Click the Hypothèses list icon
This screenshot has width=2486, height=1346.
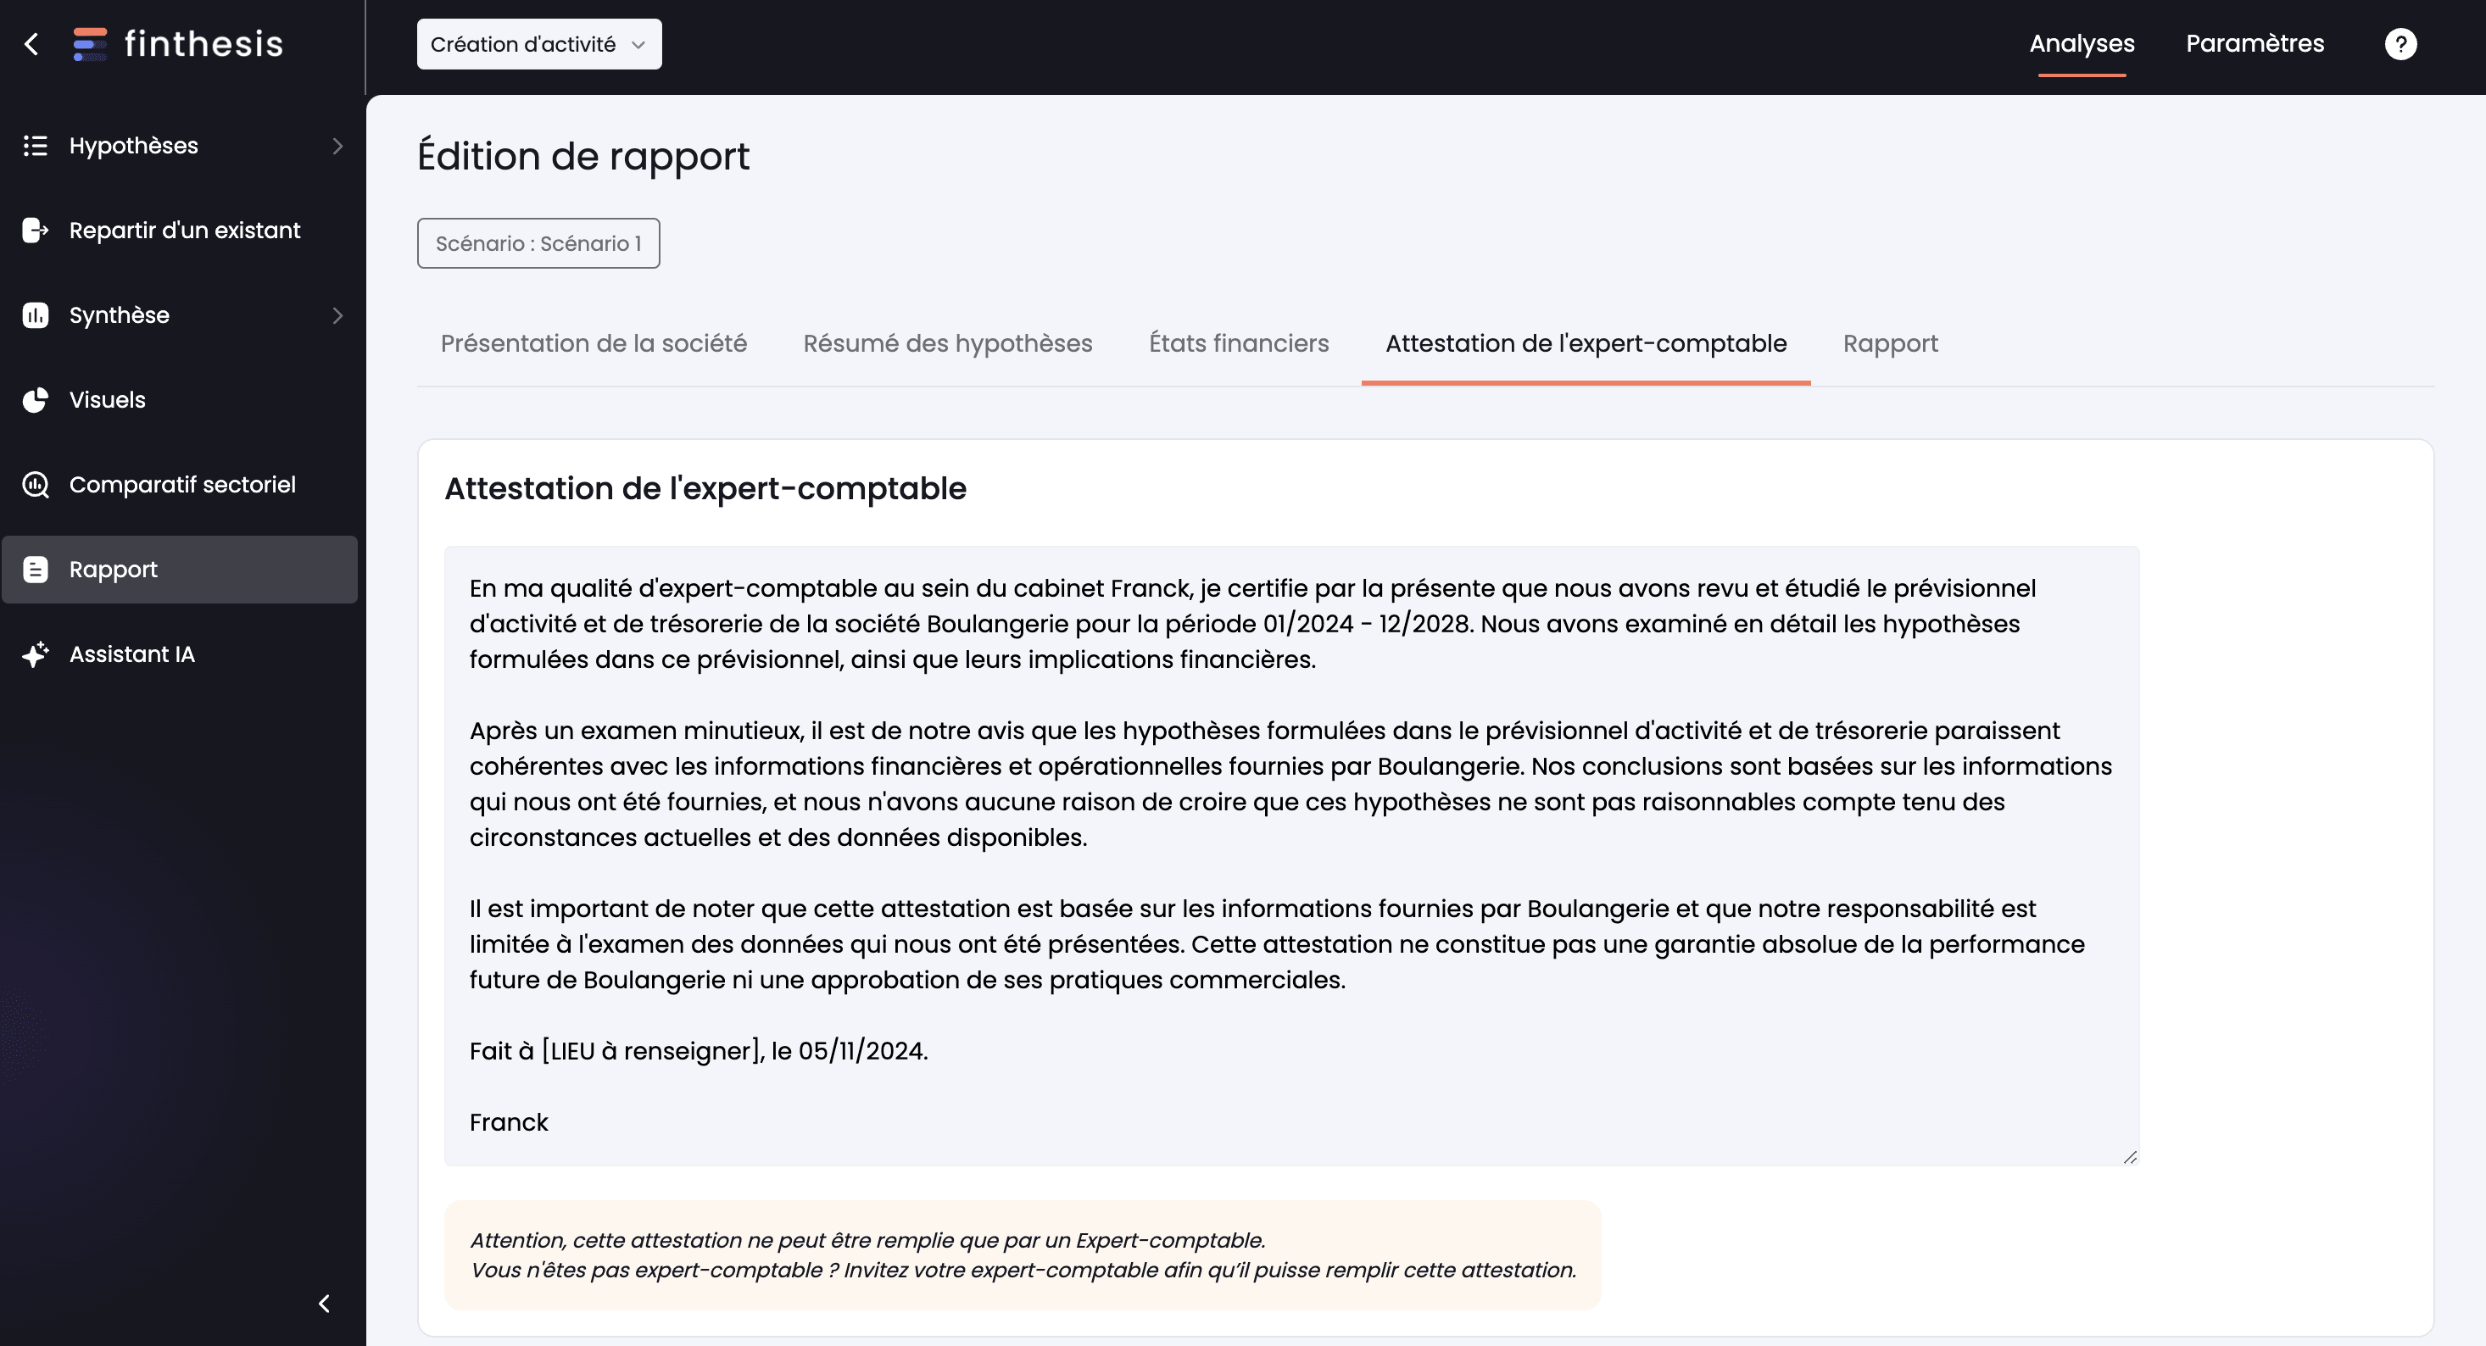(x=36, y=146)
